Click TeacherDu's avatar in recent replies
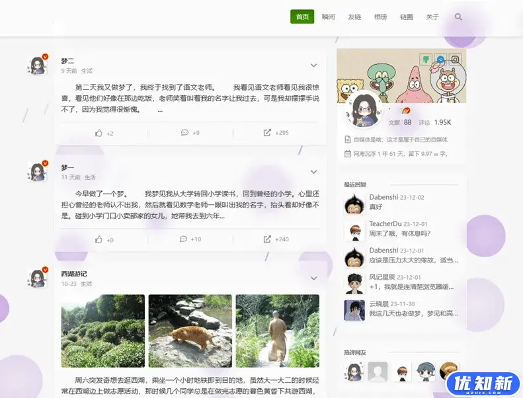The width and height of the screenshot is (523, 398). (x=354, y=230)
